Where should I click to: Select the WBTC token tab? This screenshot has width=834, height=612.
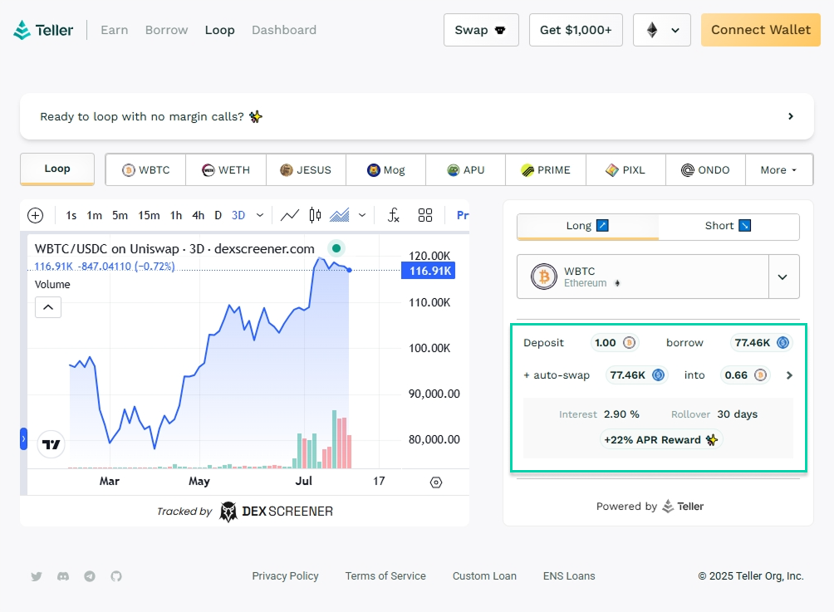[x=145, y=170]
